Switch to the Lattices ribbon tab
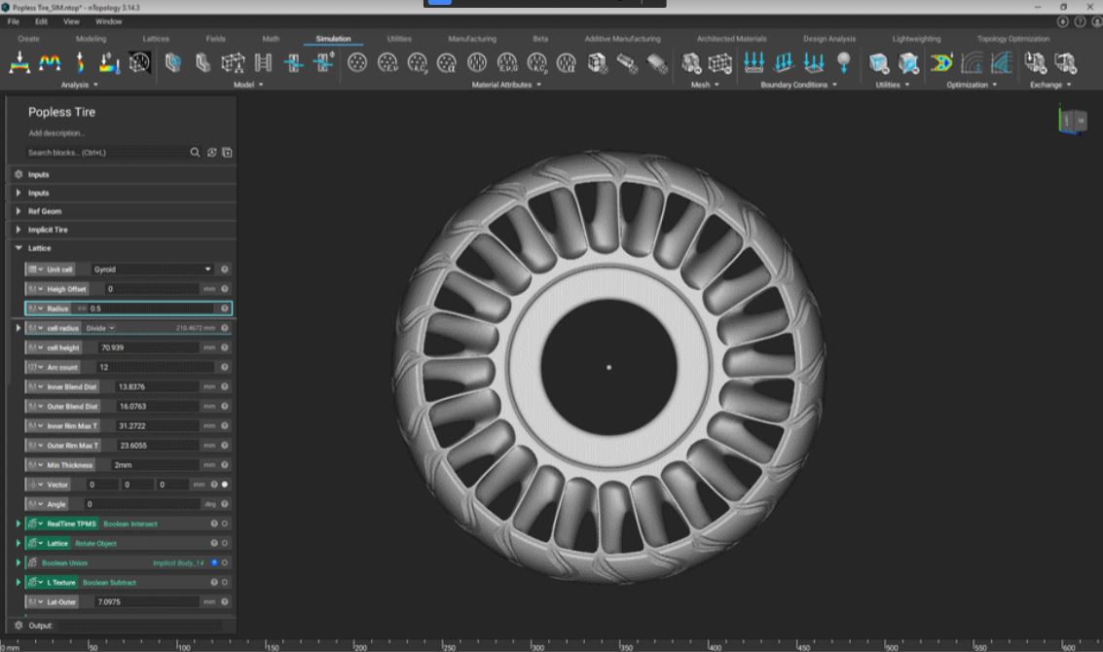The width and height of the screenshot is (1103, 652). 156,39
